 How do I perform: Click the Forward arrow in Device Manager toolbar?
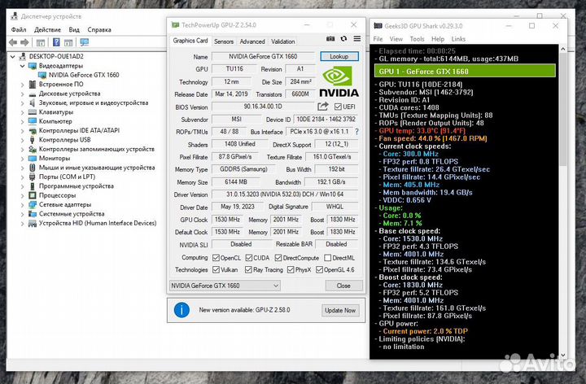point(24,42)
